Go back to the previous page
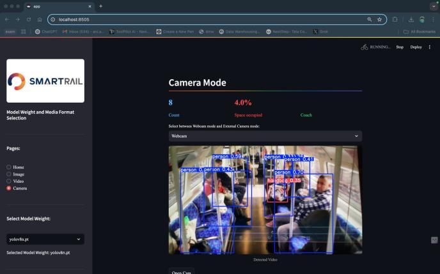440x274 pixels. 7,19
